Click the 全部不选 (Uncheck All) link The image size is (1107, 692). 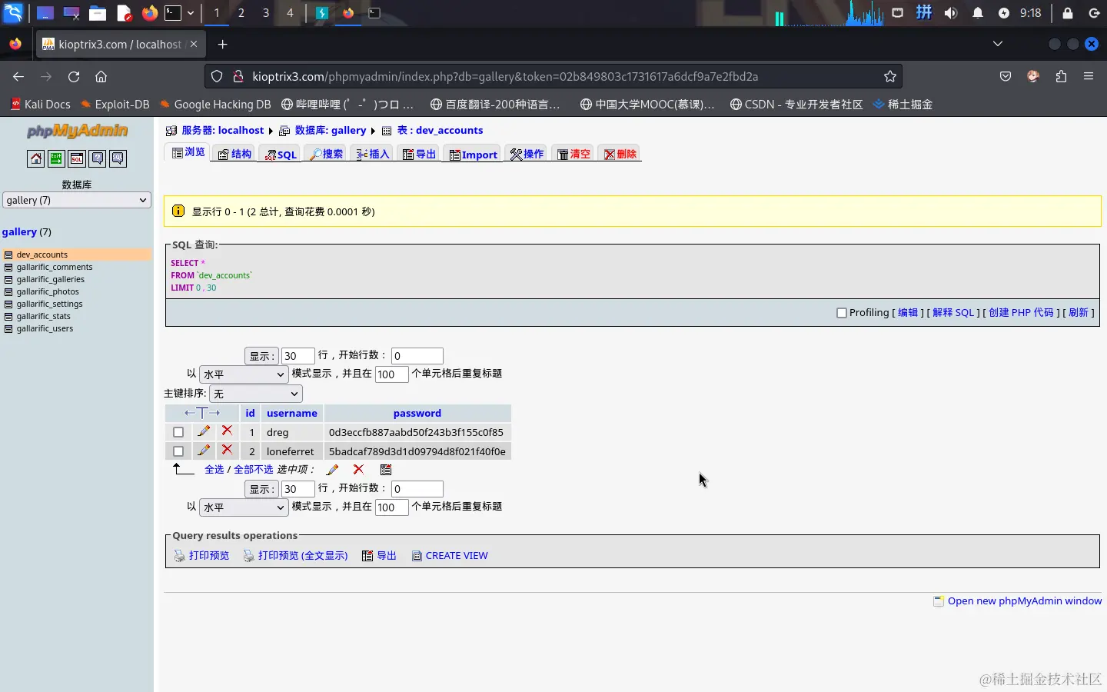pos(254,469)
